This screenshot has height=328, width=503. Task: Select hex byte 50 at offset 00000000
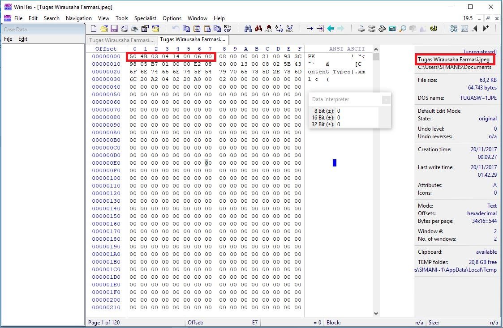point(134,56)
